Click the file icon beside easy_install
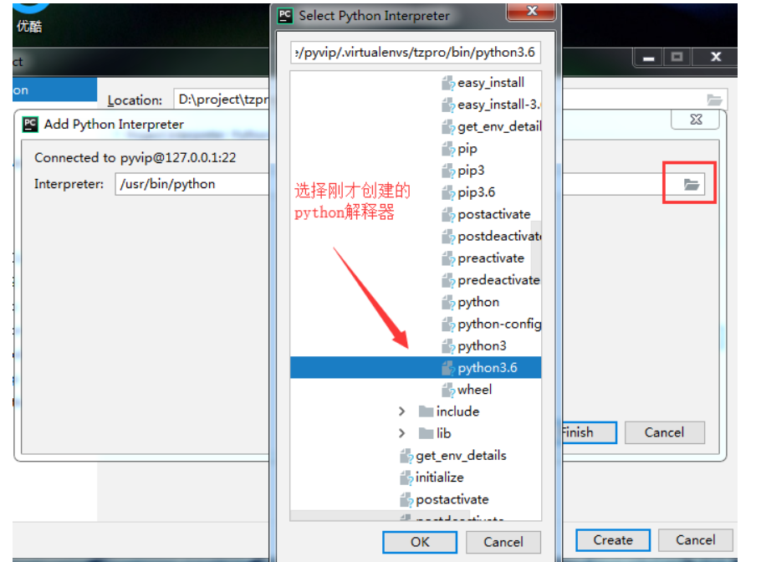Screen dimensions: 761x562 [x=448, y=83]
